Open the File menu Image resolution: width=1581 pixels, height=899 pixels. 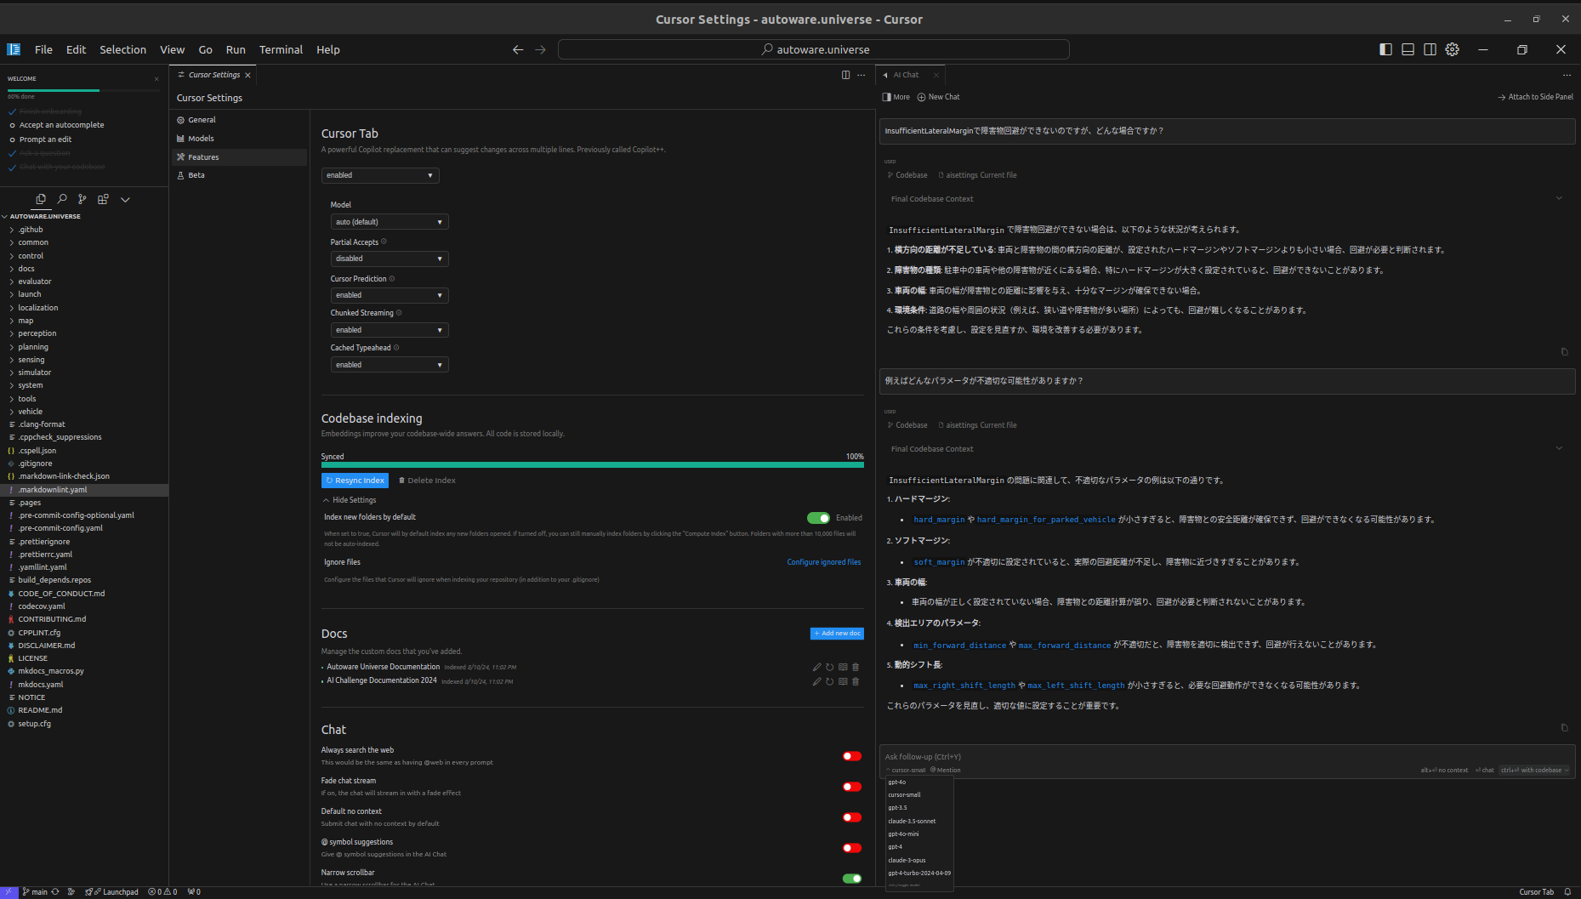(x=43, y=50)
